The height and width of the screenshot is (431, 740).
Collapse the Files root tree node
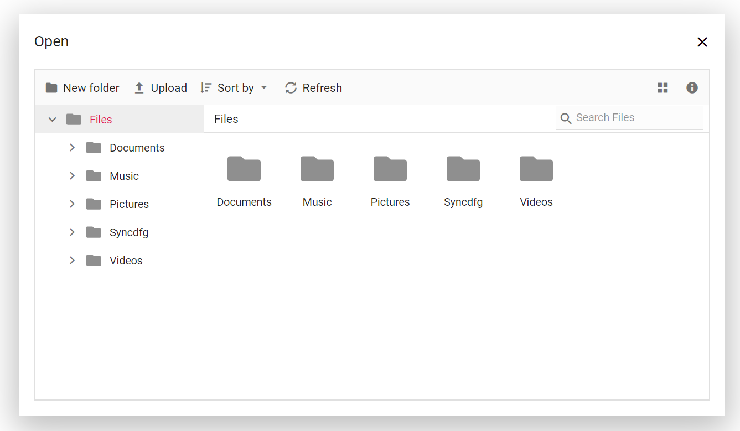coord(52,120)
